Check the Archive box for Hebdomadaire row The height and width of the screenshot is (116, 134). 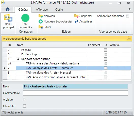pos(106,63)
